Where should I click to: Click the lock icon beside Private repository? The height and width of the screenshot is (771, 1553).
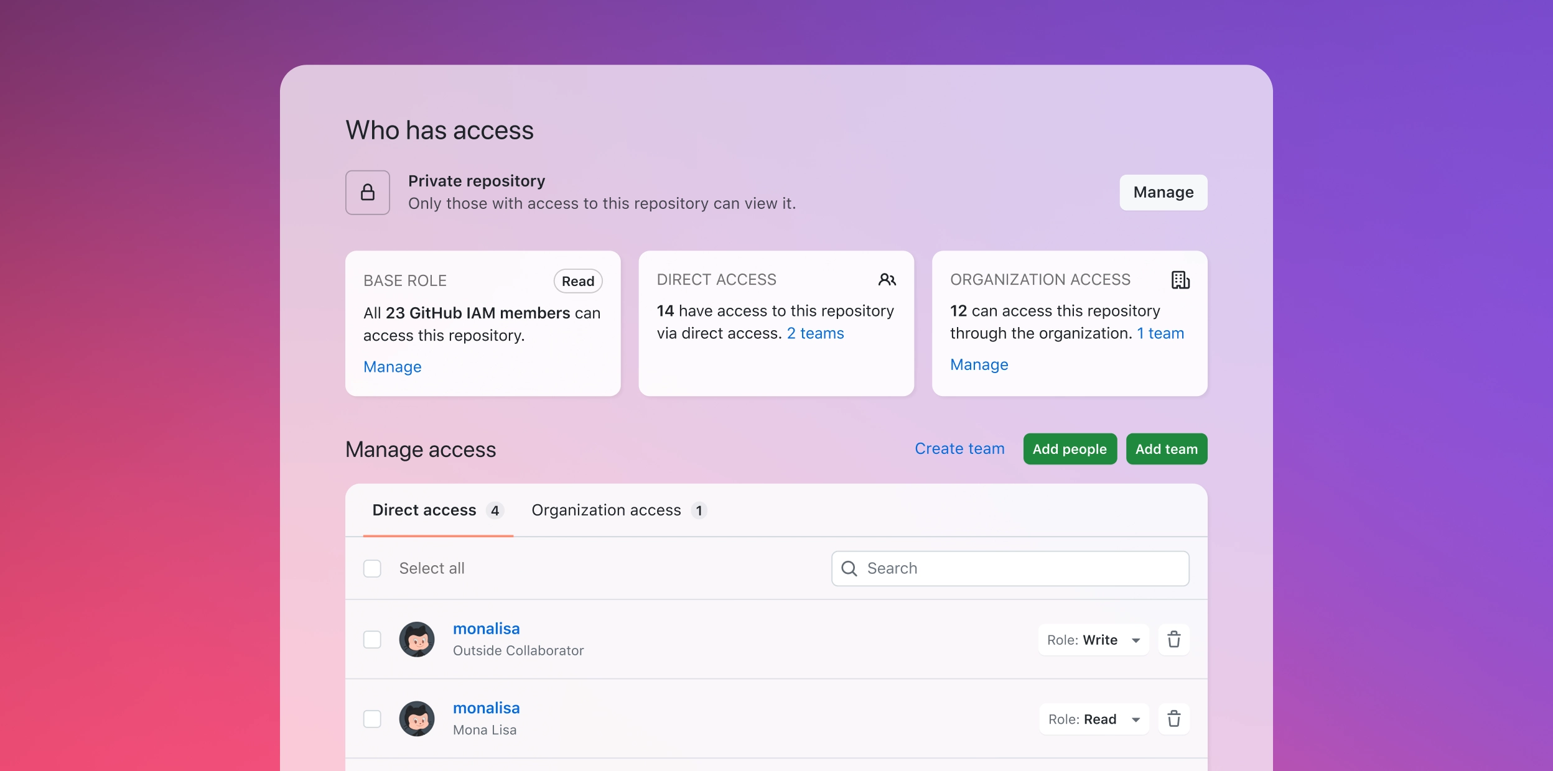(x=368, y=192)
